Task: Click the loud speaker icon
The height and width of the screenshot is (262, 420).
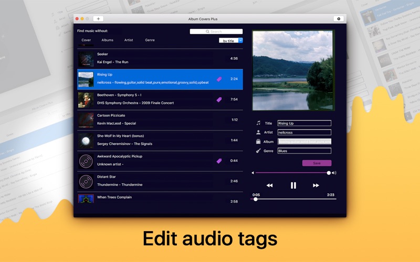Action: click(x=334, y=173)
